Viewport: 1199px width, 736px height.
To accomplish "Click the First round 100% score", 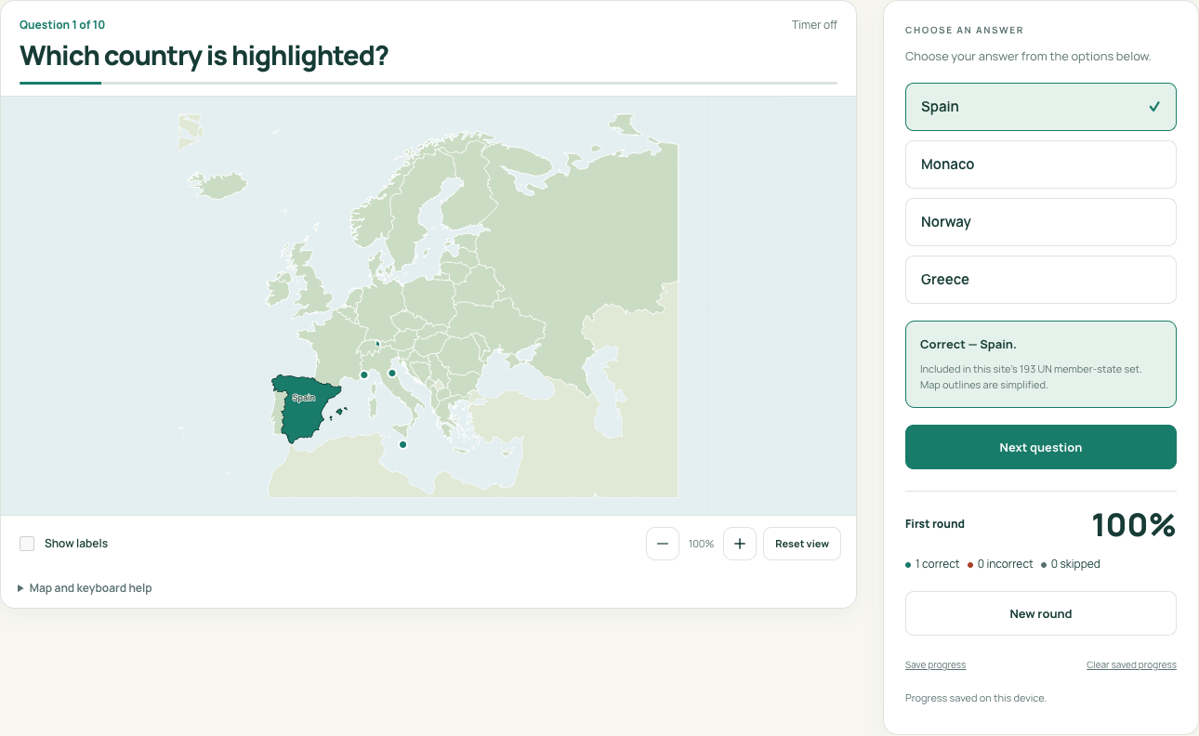I will pyautogui.click(x=1134, y=525).
